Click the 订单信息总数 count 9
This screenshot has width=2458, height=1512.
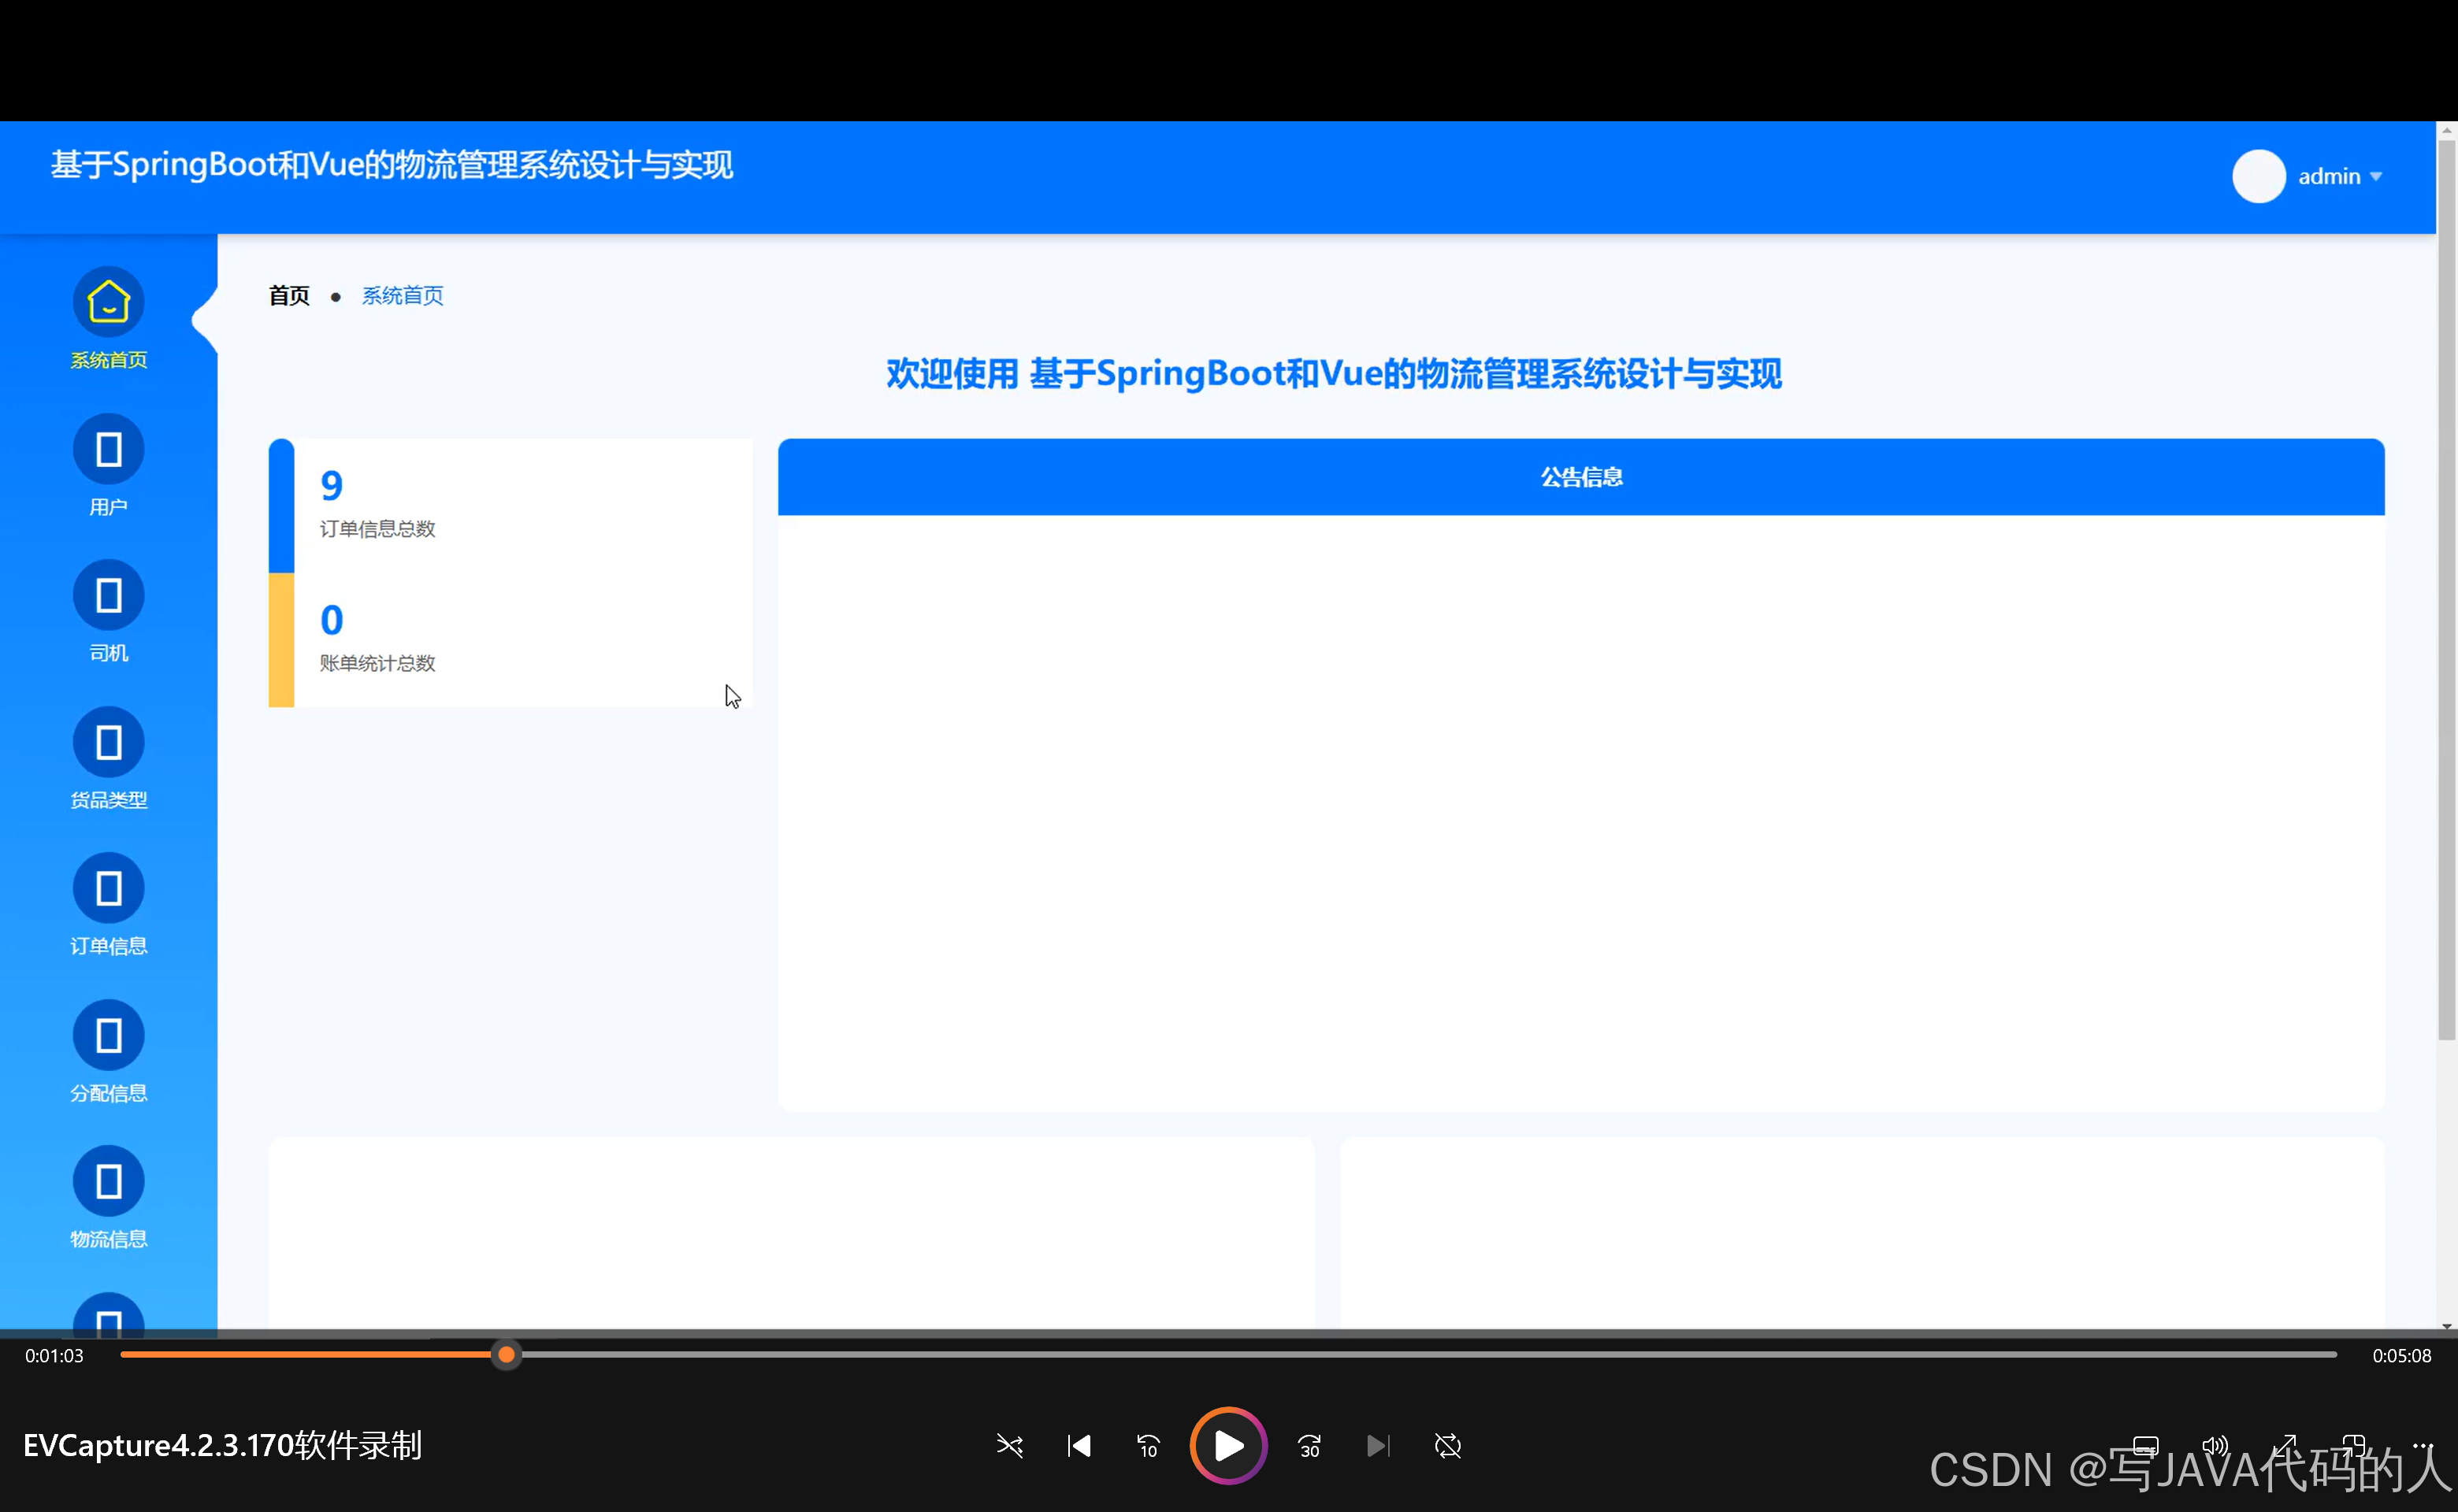[x=331, y=485]
